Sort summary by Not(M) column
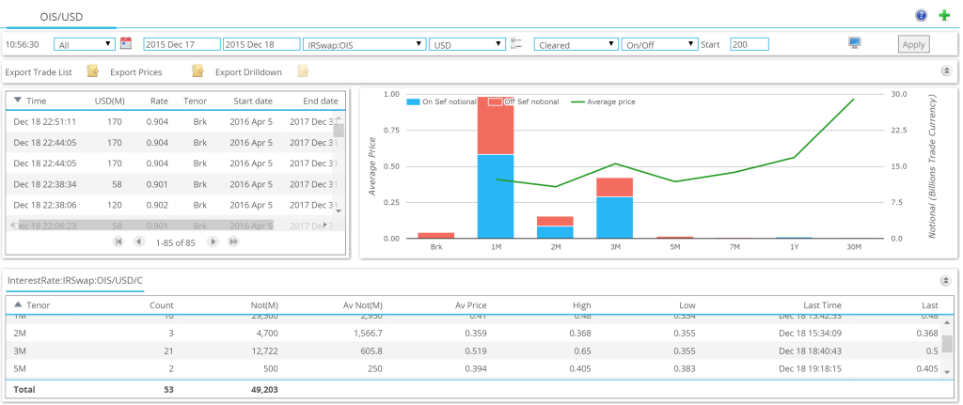963x405 pixels. click(x=264, y=305)
